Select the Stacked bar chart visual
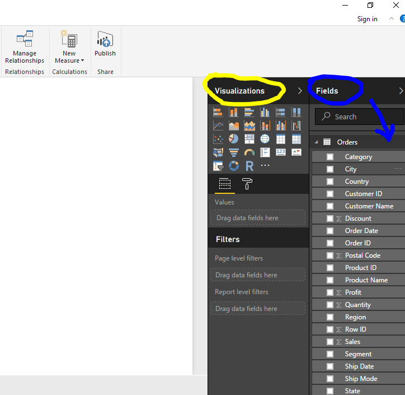Viewport: 405px width, 395px height. (x=218, y=113)
